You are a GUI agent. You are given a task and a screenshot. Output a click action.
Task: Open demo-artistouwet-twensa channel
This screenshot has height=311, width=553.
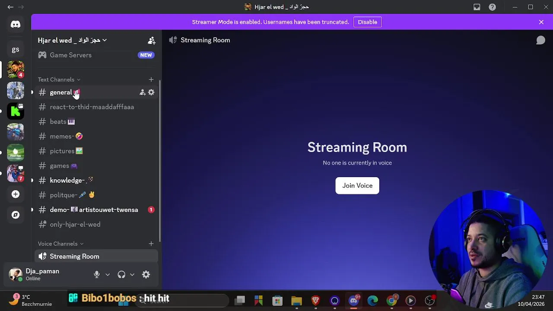[x=96, y=210]
